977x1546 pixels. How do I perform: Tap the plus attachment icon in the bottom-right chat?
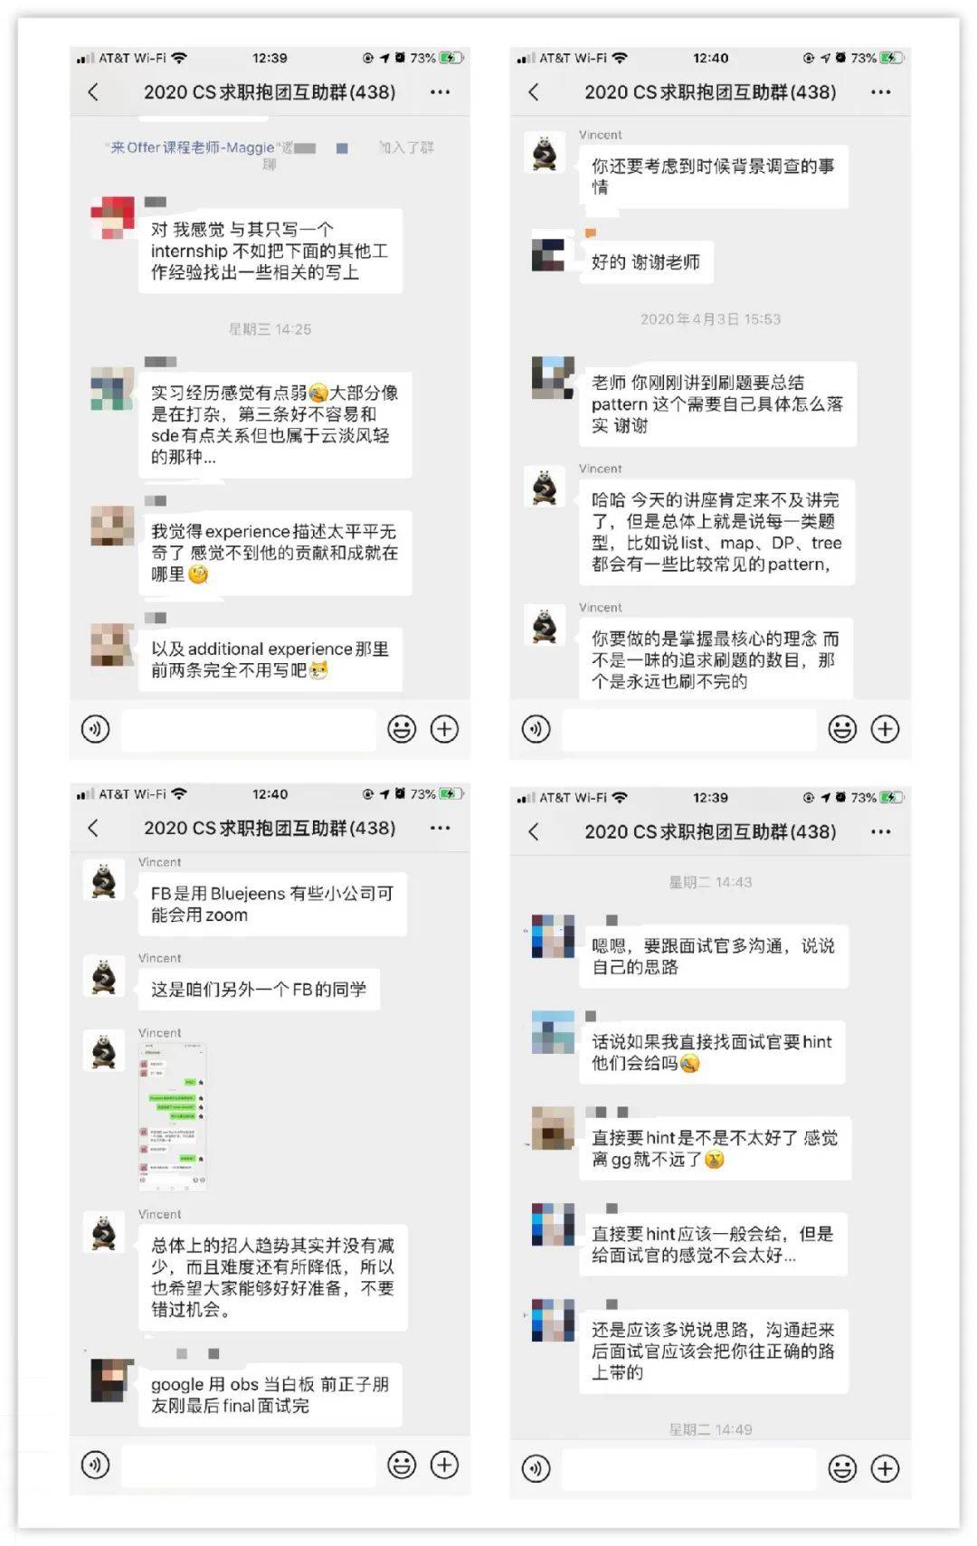point(885,1468)
